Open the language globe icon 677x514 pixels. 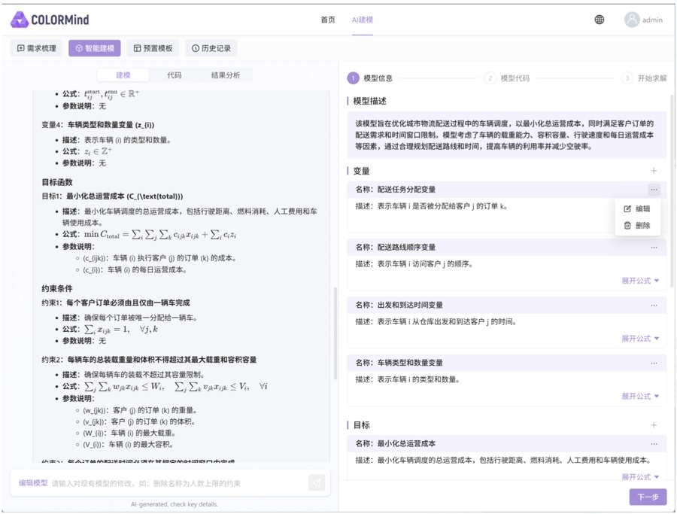click(x=599, y=20)
